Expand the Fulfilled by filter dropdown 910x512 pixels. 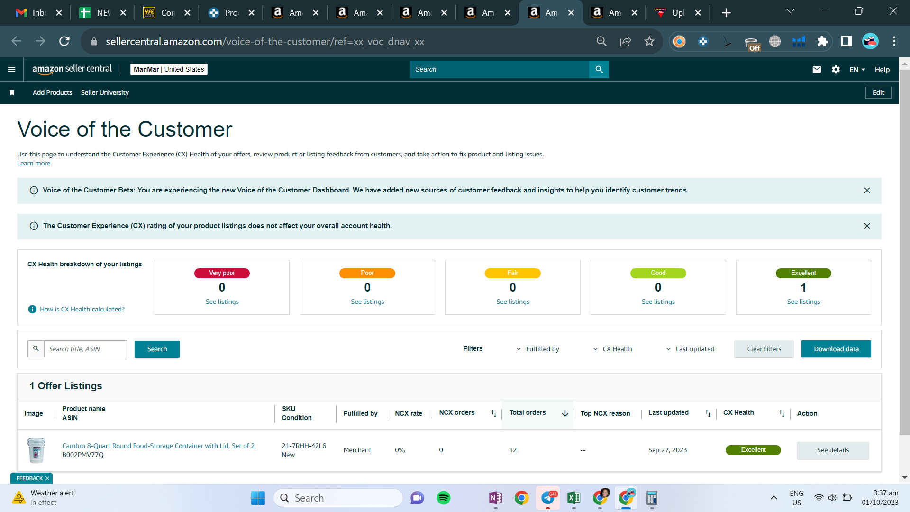[537, 349]
